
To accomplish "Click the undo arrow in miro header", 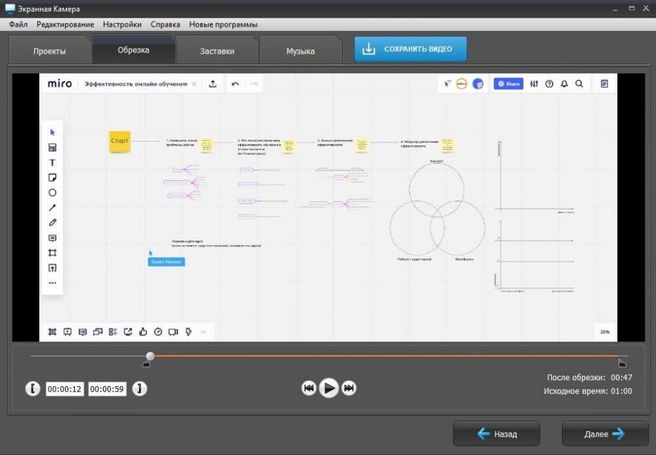I will tap(235, 84).
